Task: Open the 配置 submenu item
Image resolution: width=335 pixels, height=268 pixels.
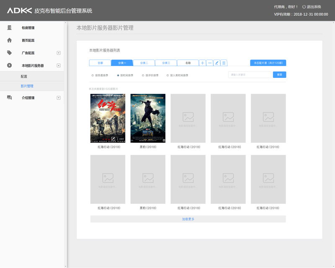Action: pos(32,76)
